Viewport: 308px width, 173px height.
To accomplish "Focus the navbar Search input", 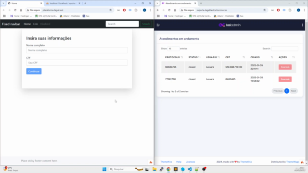I will 122,24.
